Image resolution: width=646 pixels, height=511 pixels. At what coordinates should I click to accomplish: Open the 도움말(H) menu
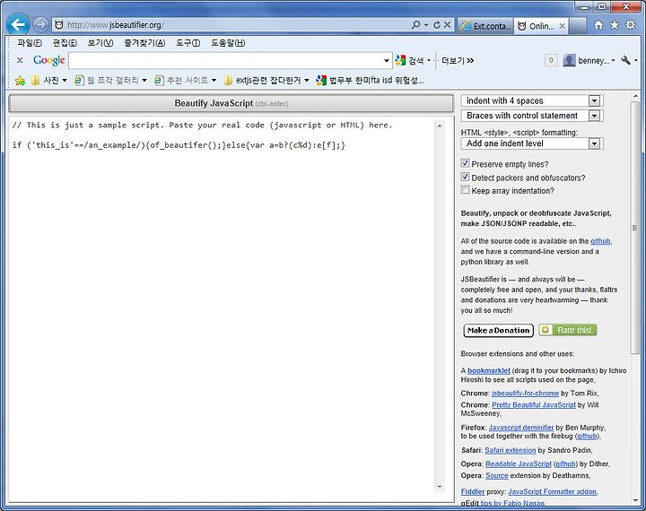pos(228,43)
